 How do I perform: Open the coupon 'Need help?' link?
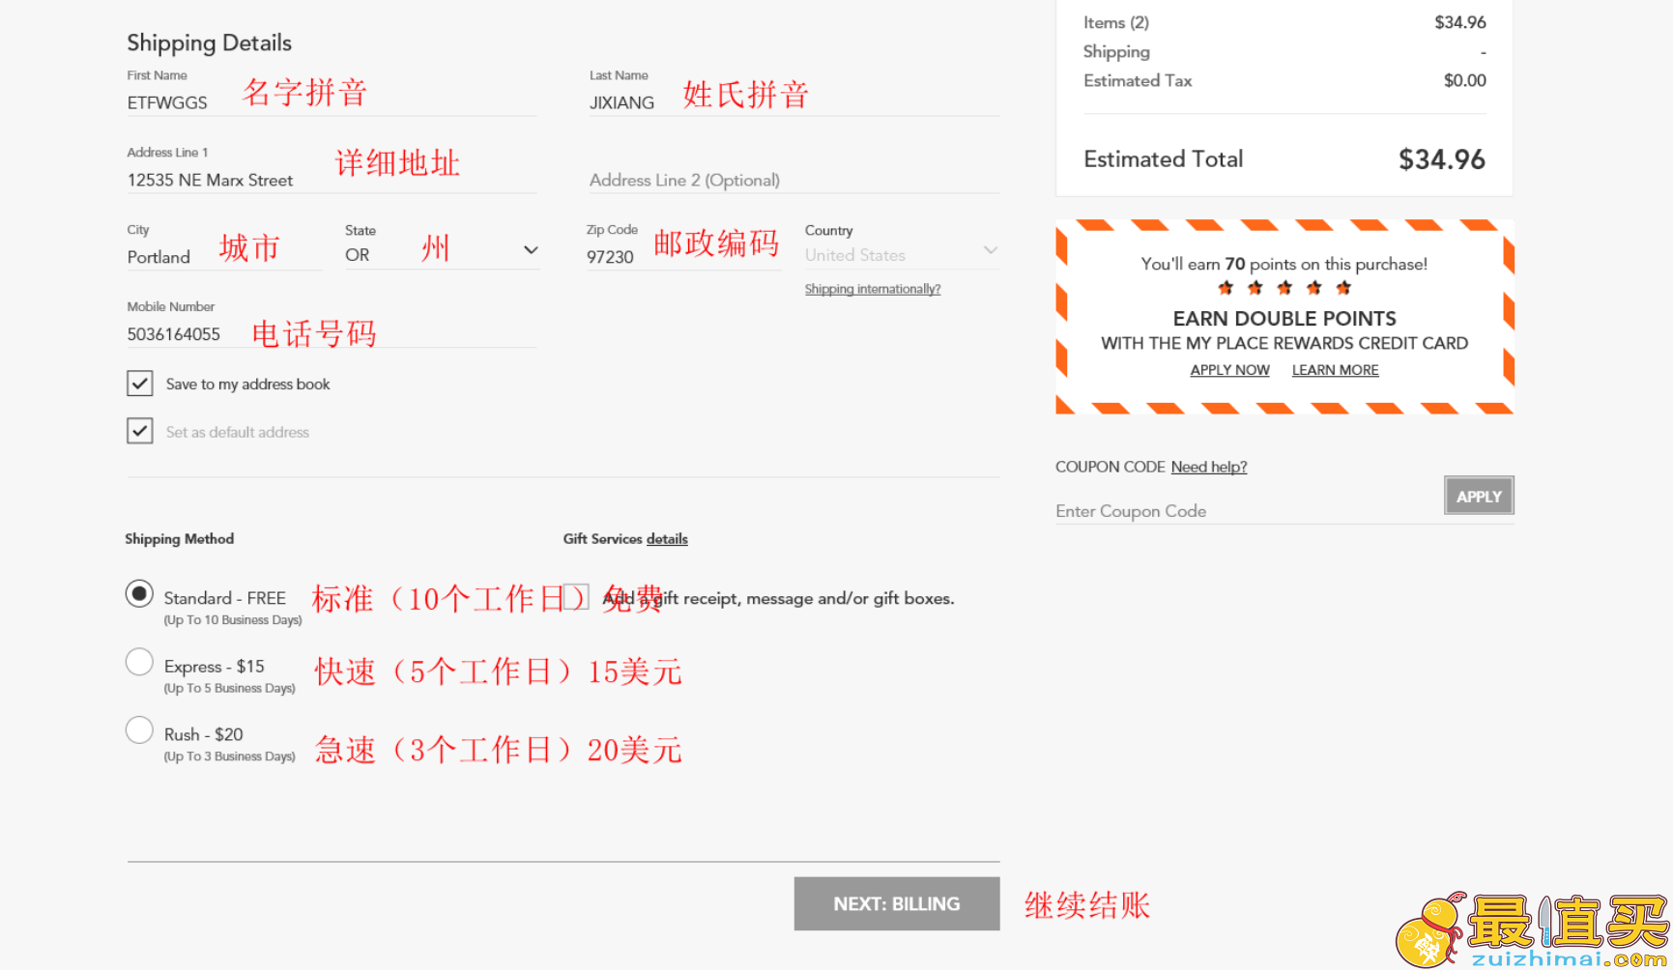click(x=1209, y=467)
